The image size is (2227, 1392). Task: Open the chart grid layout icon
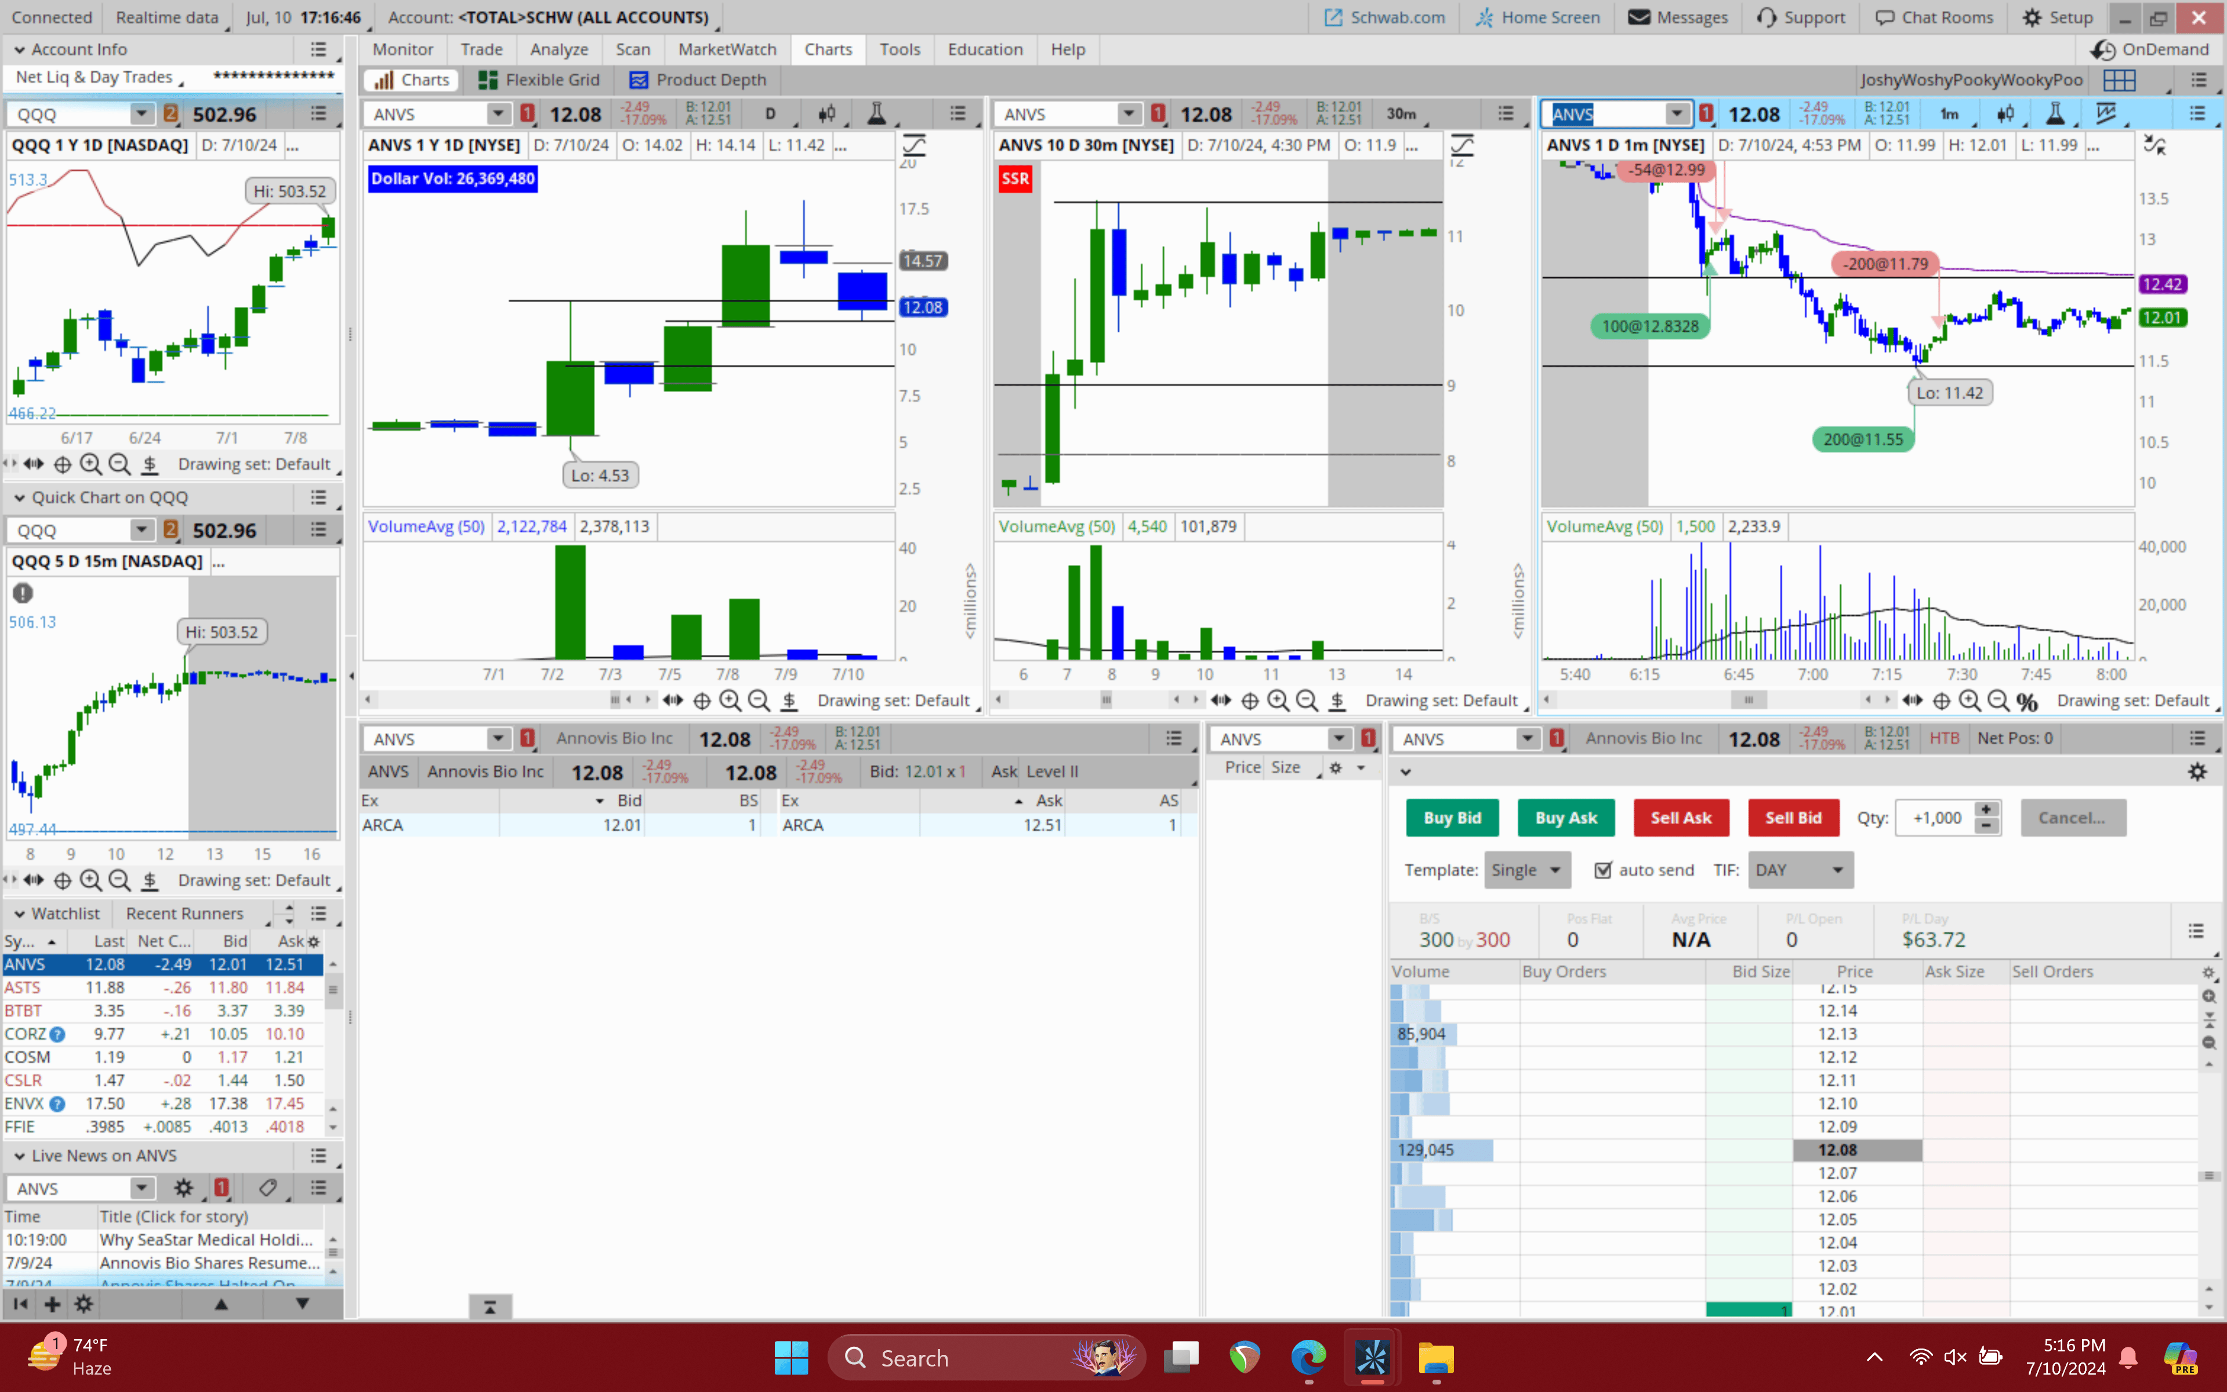2119,80
